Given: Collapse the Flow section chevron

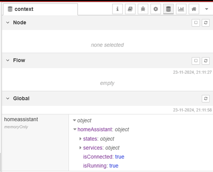Looking at the screenshot, I should click(x=8, y=60).
